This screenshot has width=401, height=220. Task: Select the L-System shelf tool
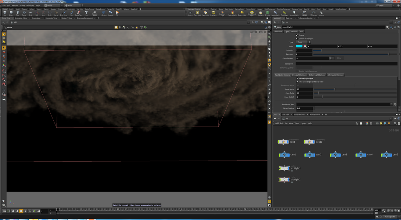(104, 13)
